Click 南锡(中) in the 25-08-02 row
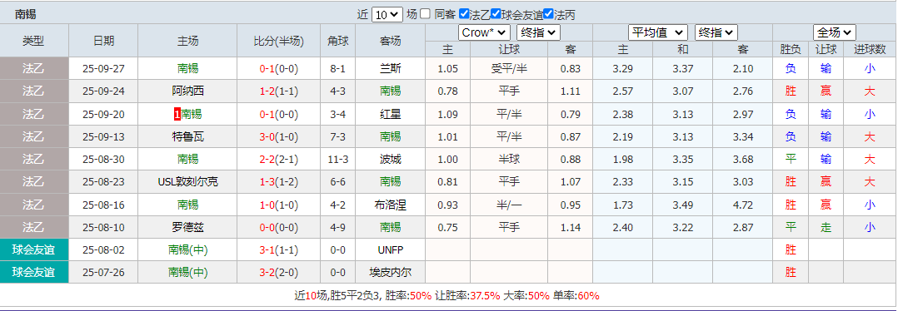Screen dimensions: 898x311 (x=188, y=249)
